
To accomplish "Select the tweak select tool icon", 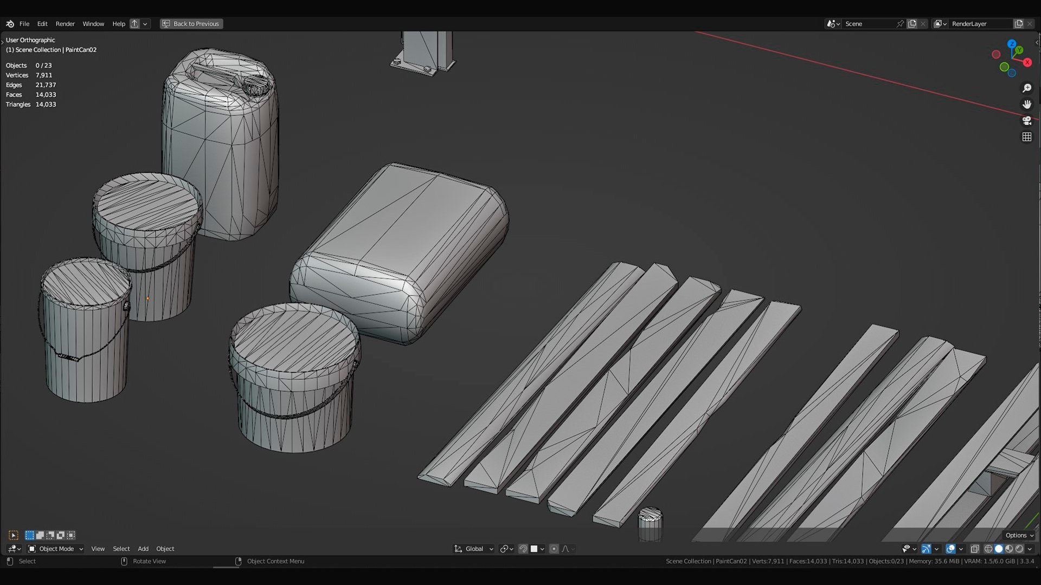I will 14,535.
